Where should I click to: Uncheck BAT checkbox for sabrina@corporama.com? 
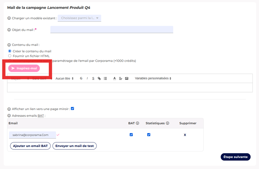pos(131,135)
